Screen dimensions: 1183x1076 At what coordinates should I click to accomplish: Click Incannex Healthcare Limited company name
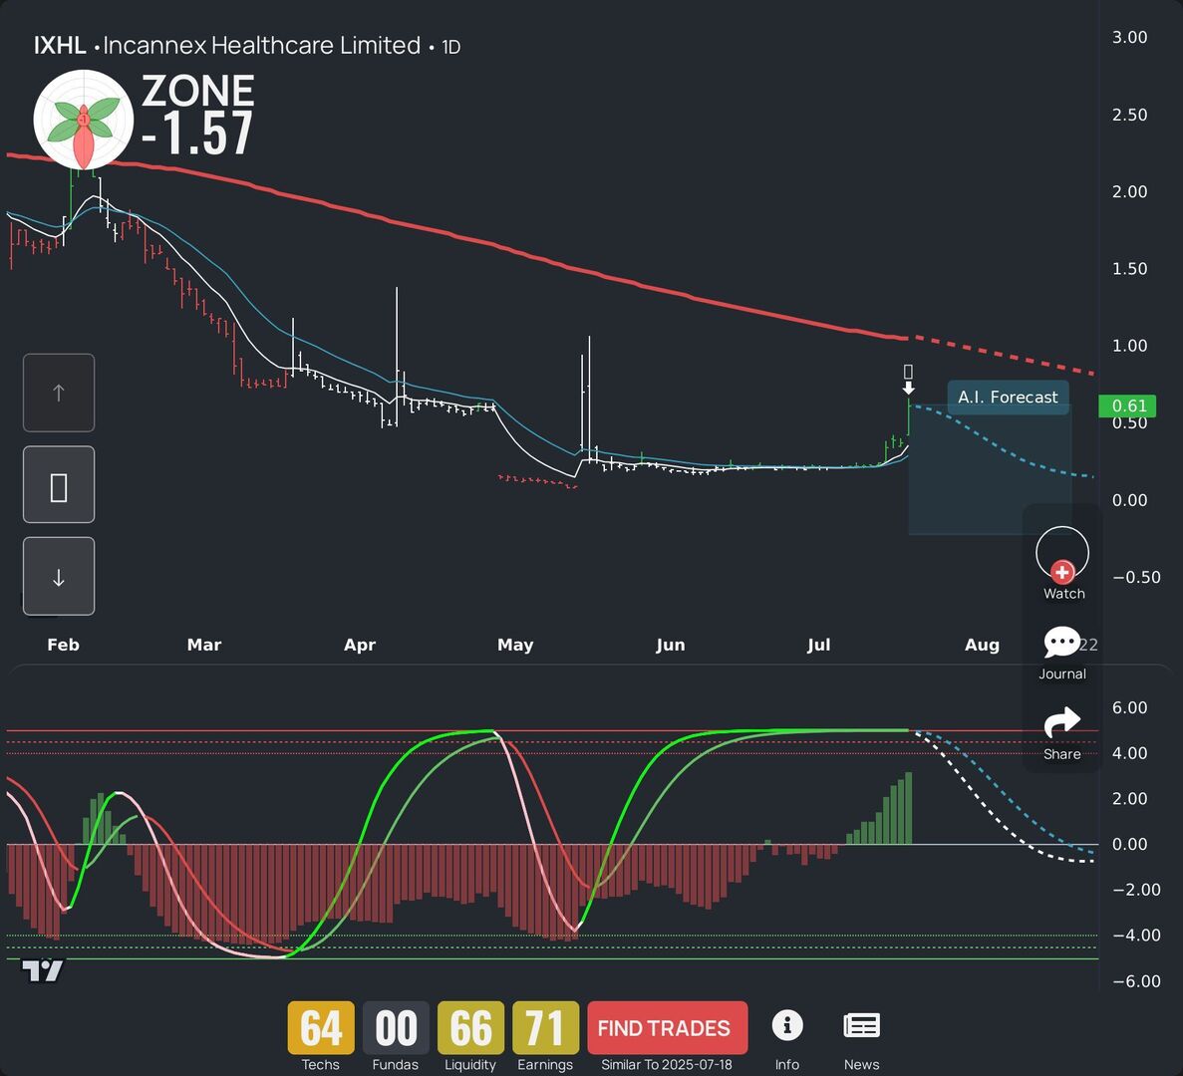(x=262, y=46)
